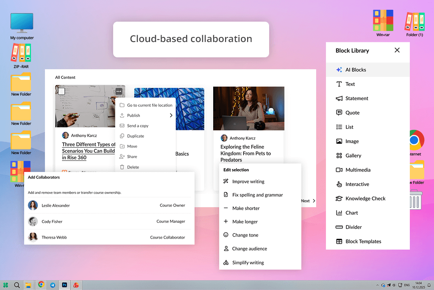Open the Folder (1) desktop icon

click(415, 24)
